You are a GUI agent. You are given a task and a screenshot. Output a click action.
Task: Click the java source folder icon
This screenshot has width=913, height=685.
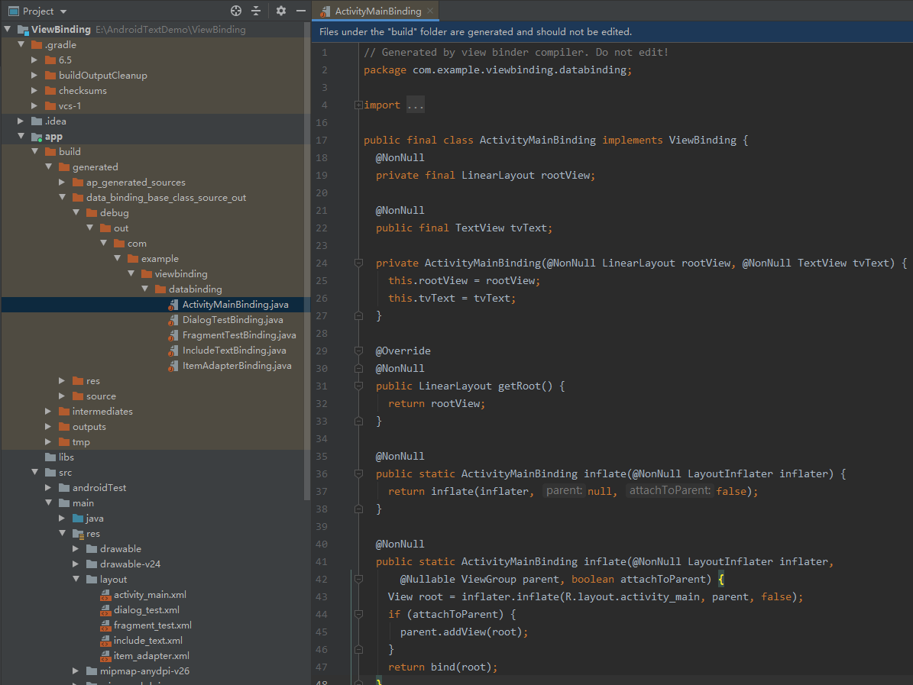pyautogui.click(x=78, y=519)
